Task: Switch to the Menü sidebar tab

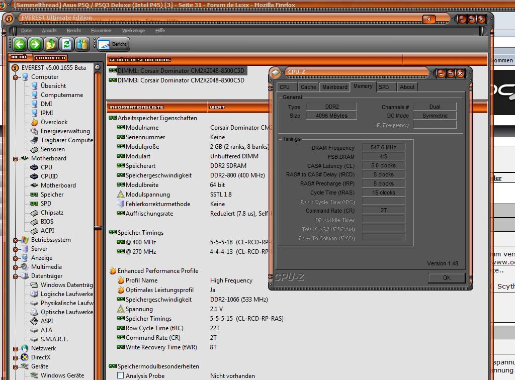Action: (20, 57)
